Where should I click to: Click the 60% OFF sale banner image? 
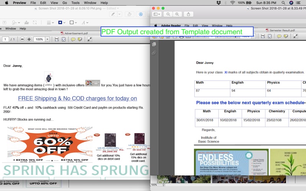coord(50,144)
